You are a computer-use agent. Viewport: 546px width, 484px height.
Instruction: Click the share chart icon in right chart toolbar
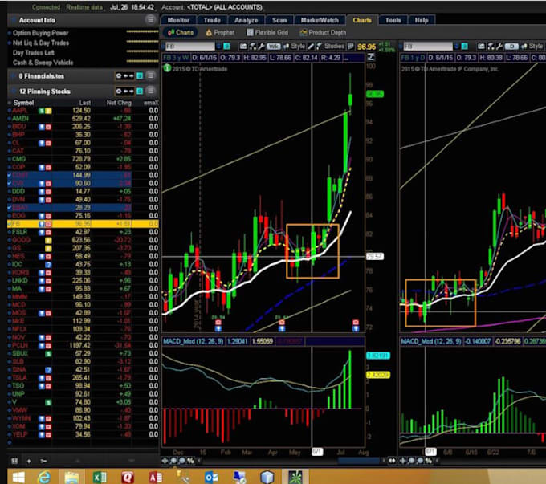(x=481, y=46)
